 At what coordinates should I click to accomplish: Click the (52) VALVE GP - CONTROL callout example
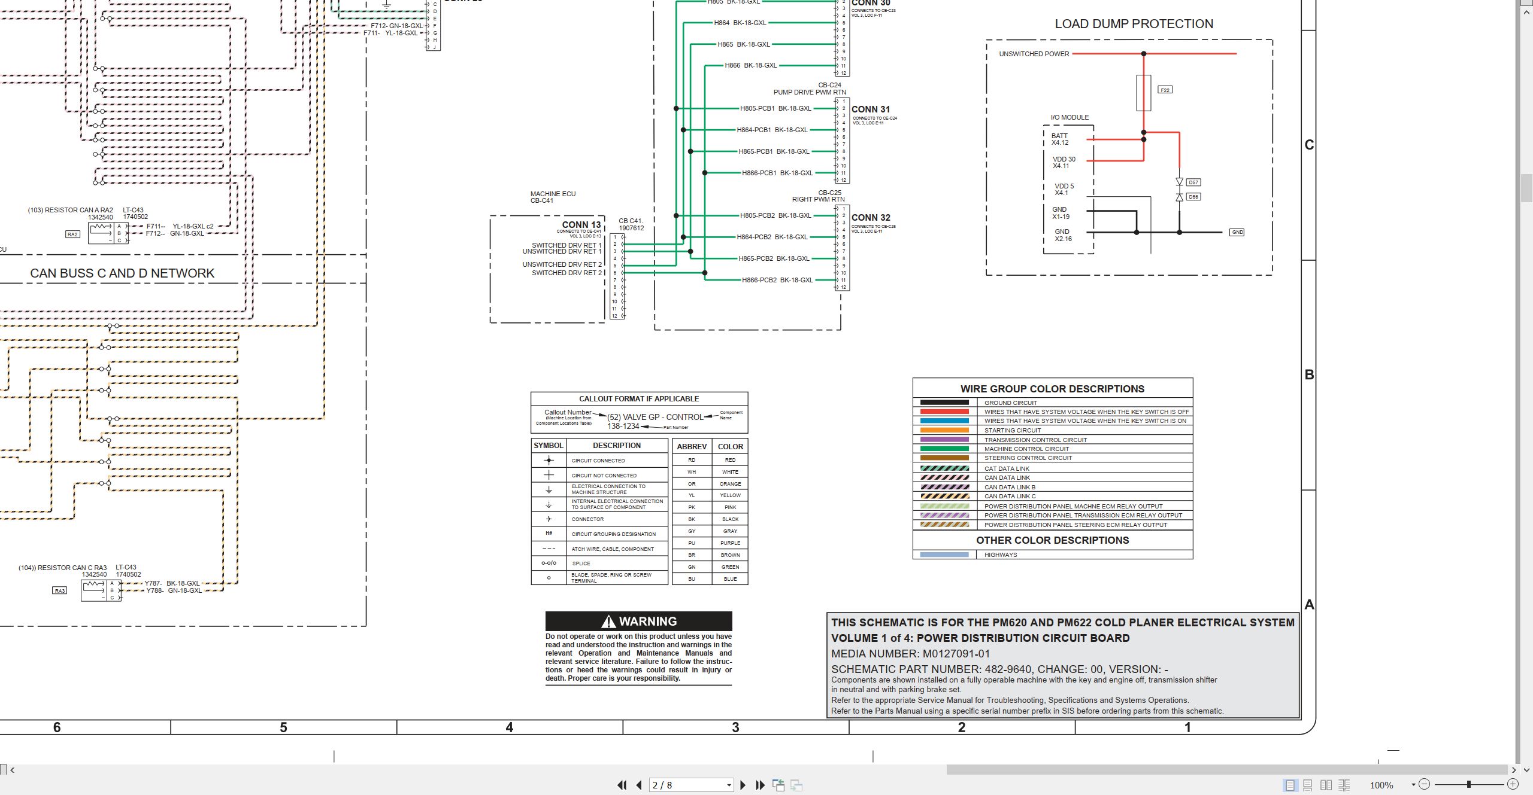pyautogui.click(x=655, y=417)
